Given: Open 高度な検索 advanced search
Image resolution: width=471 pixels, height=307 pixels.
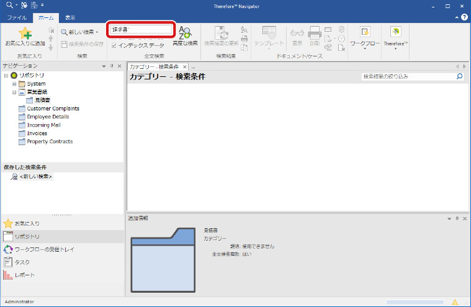Looking at the screenshot, I should click(x=185, y=35).
